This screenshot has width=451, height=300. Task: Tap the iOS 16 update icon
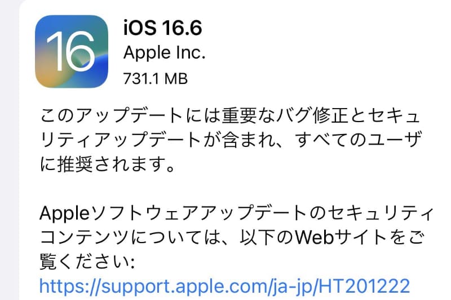coord(72,51)
